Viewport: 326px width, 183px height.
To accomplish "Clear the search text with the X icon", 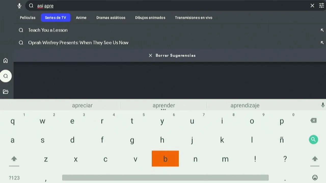I will point(312,6).
